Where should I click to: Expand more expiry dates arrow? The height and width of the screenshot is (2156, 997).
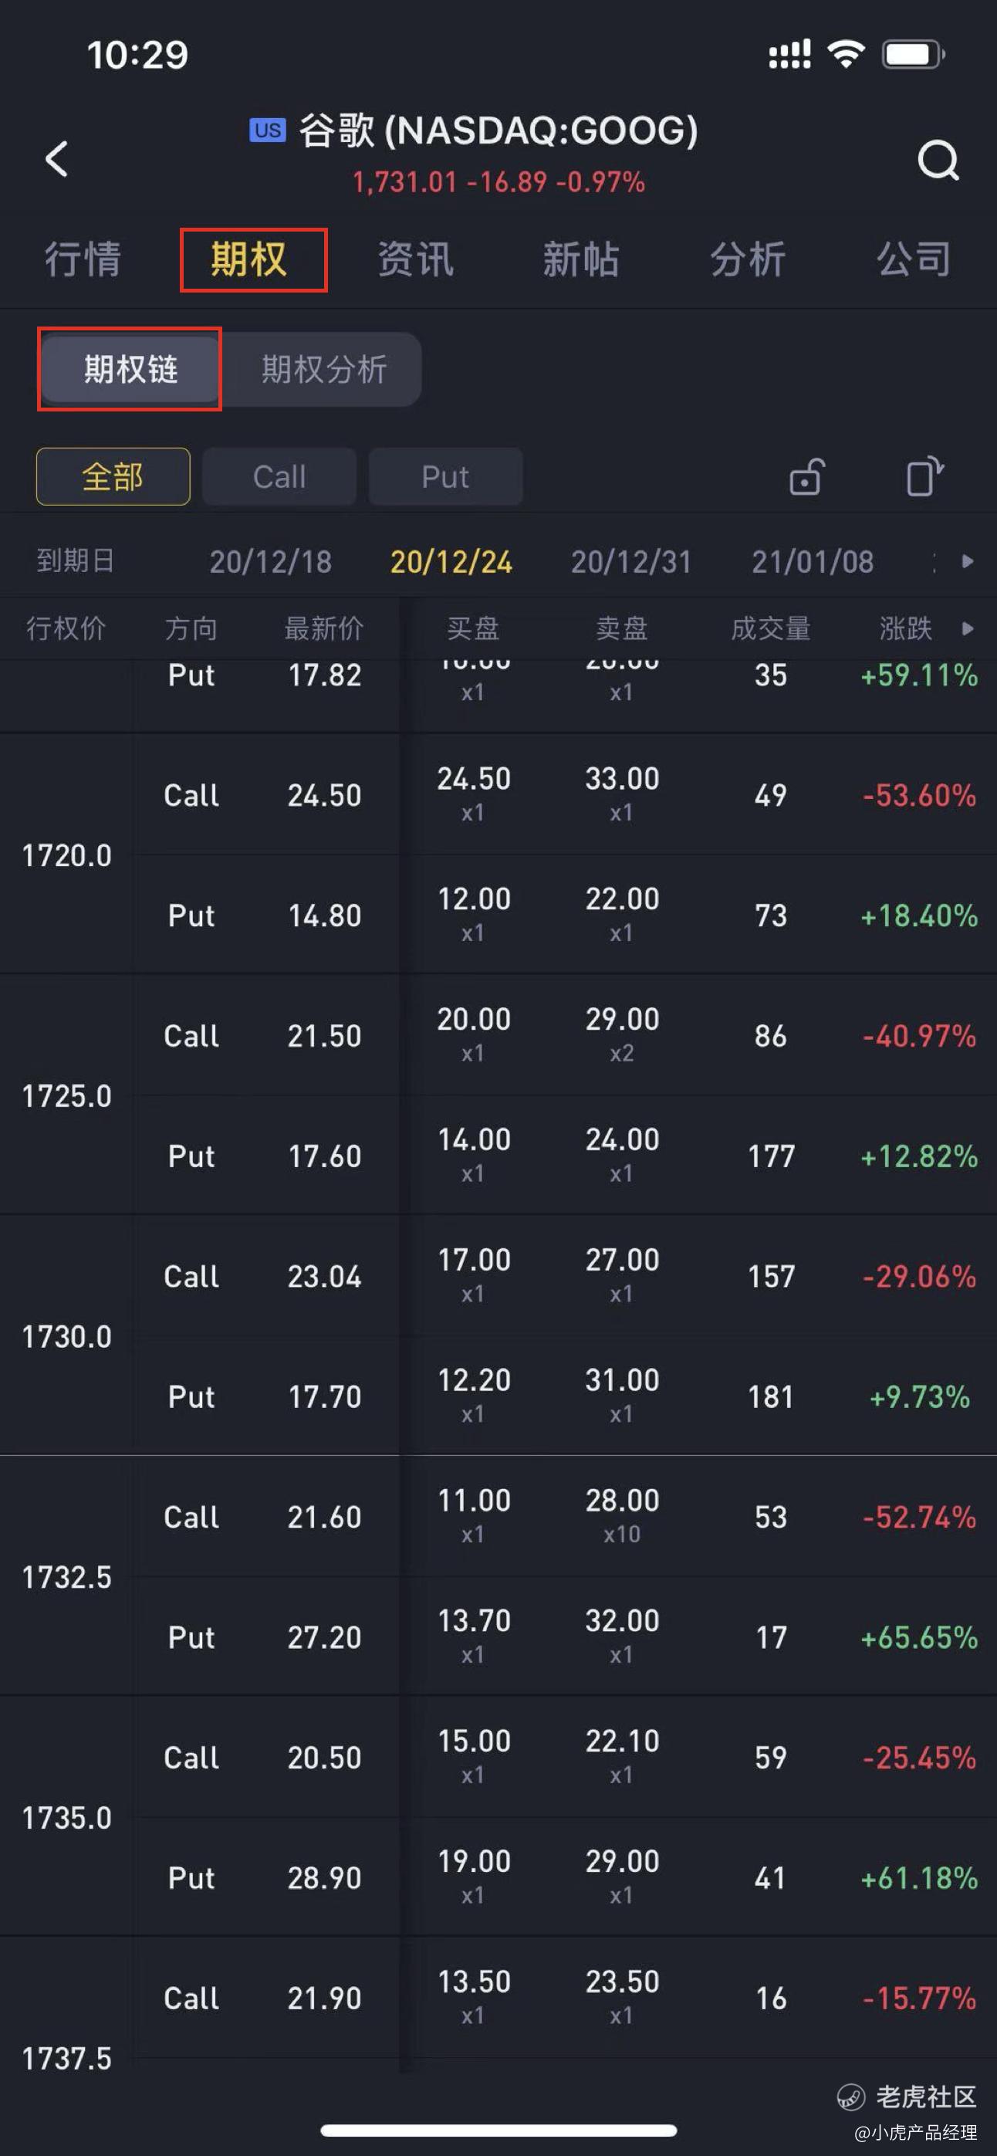(x=968, y=562)
